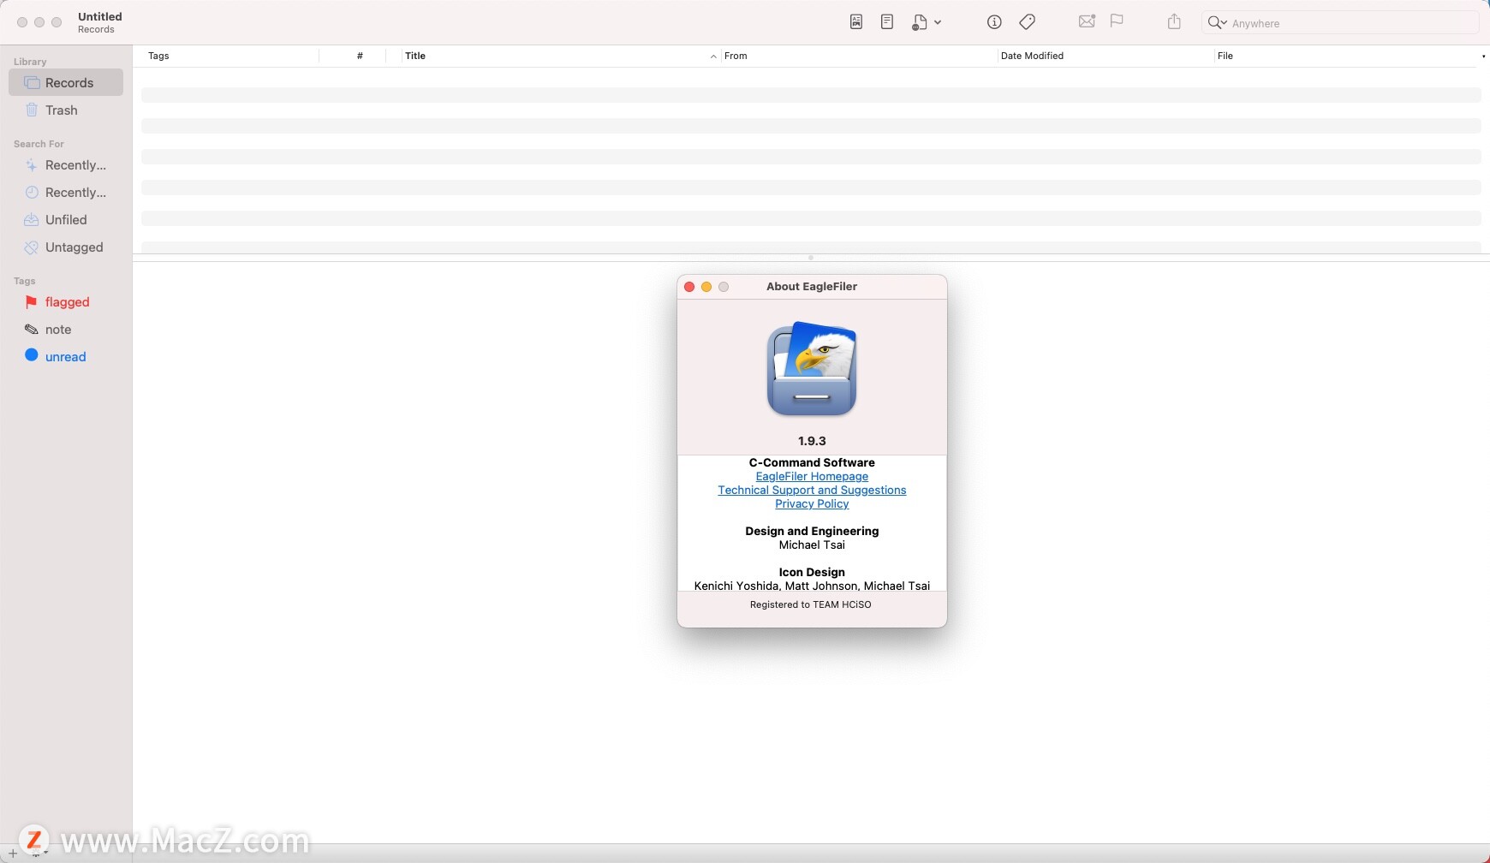The width and height of the screenshot is (1490, 863).
Task: Click the blue dot icon beside unread
Action: pyautogui.click(x=32, y=355)
